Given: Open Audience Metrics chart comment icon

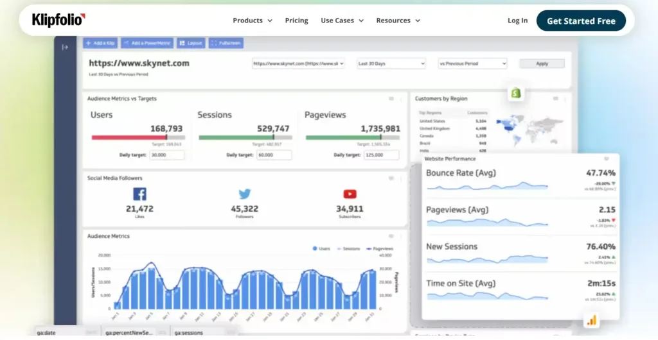Looking at the screenshot, I should point(391,236).
